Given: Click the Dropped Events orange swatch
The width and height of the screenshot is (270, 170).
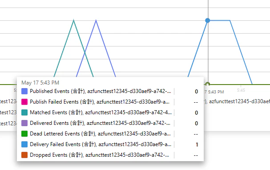Looking at the screenshot, I should point(24,155).
